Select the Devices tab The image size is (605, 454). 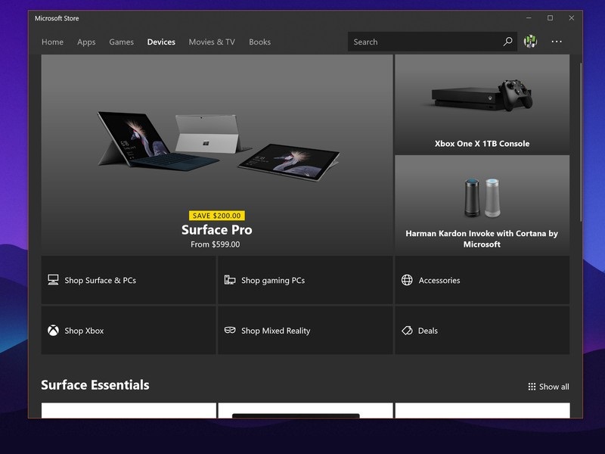coord(161,42)
